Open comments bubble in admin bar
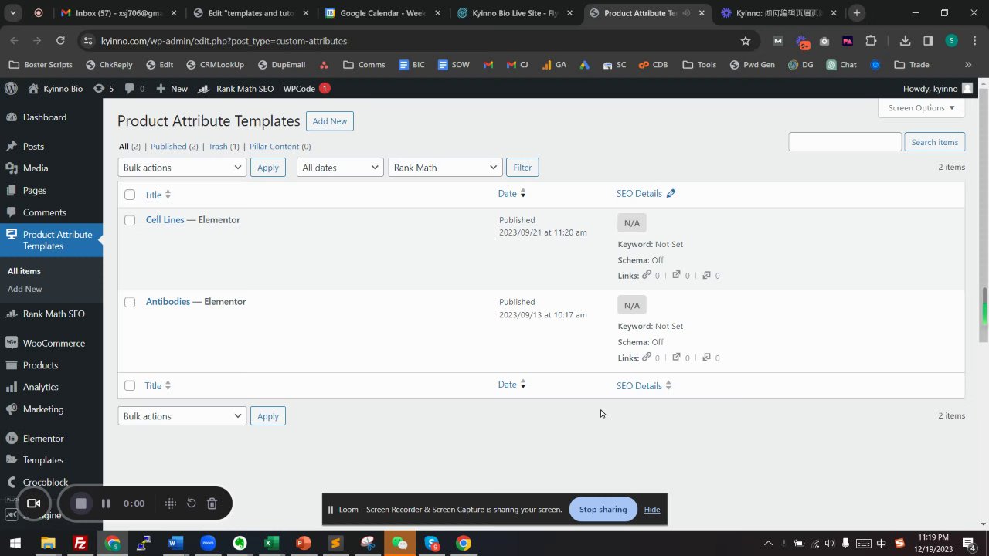989x556 pixels. click(134, 89)
